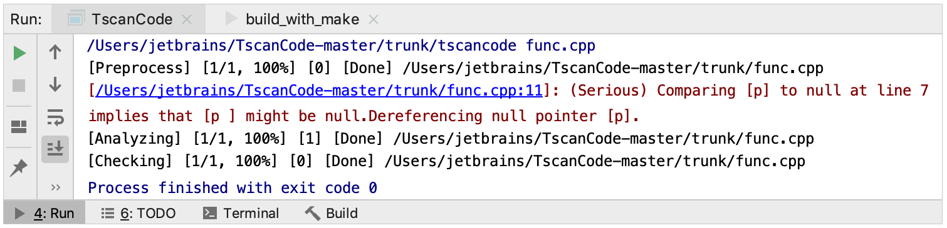
Task: Open the Terminal tool window
Action: coord(241,214)
